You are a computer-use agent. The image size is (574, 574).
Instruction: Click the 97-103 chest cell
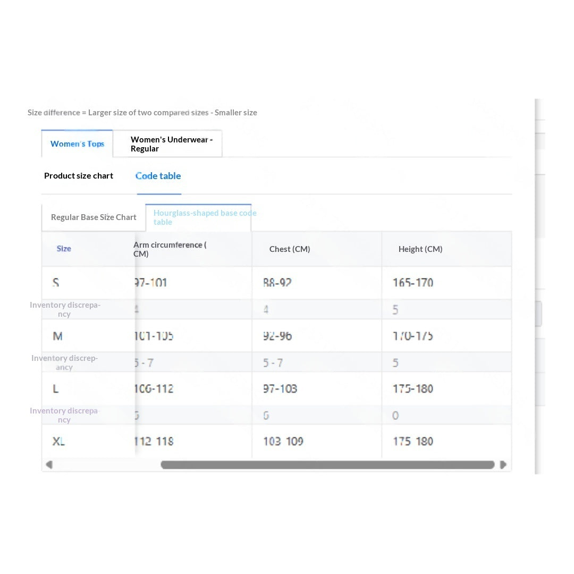point(280,389)
